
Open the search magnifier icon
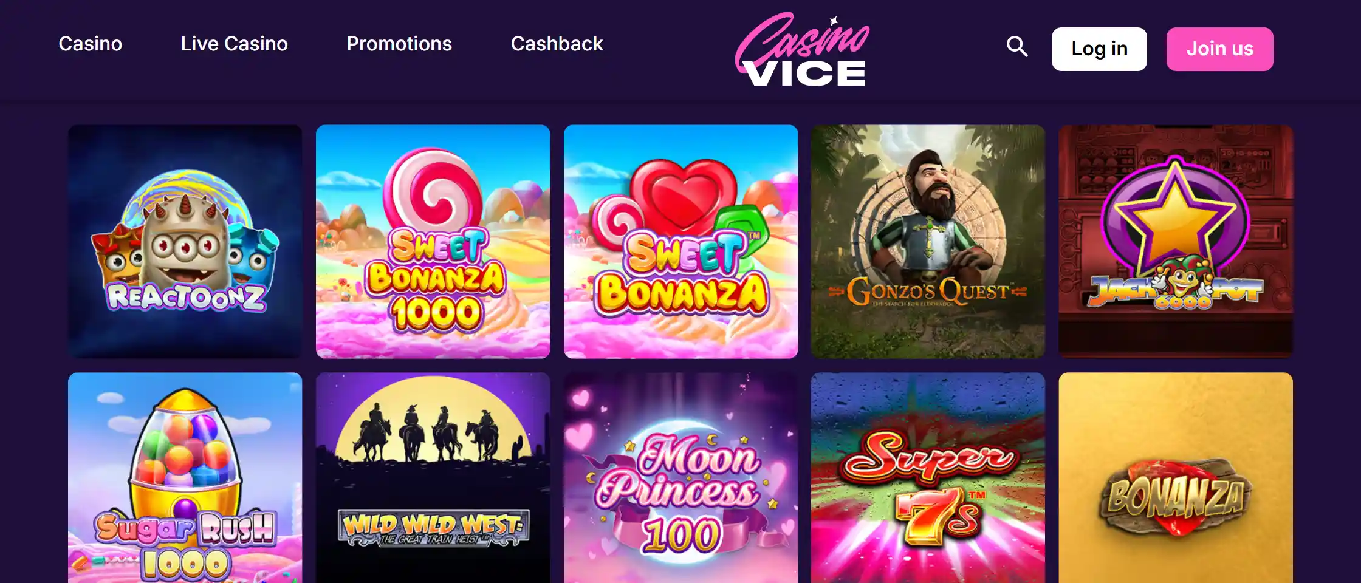1016,47
